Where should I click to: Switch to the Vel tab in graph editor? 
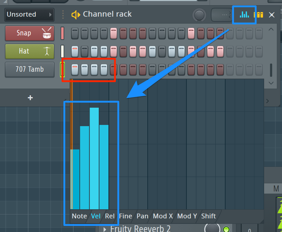pyautogui.click(x=96, y=216)
